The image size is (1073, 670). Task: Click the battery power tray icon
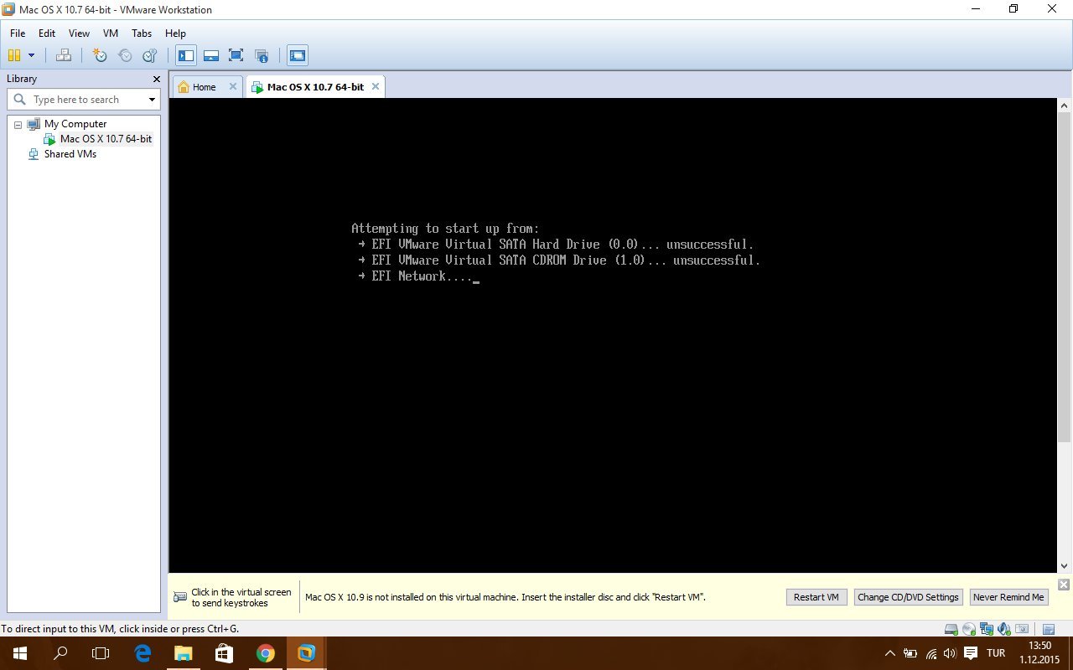[x=910, y=653]
